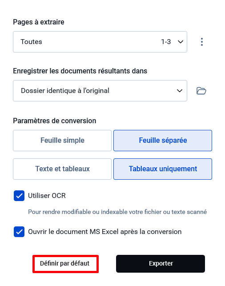
Task: Click the OCR description text about scanned files
Action: click(117, 212)
